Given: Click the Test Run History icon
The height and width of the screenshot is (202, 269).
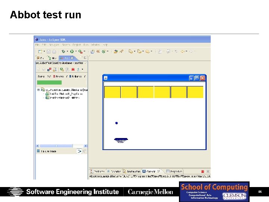Looking at the screenshot, I should [x=78, y=70].
